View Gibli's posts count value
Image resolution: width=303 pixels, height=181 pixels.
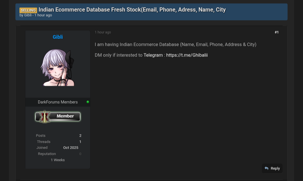click(80, 136)
